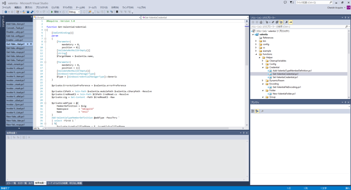The image size is (351, 190).
Task: Open the 編集(E) menu
Action: coord(18,7)
